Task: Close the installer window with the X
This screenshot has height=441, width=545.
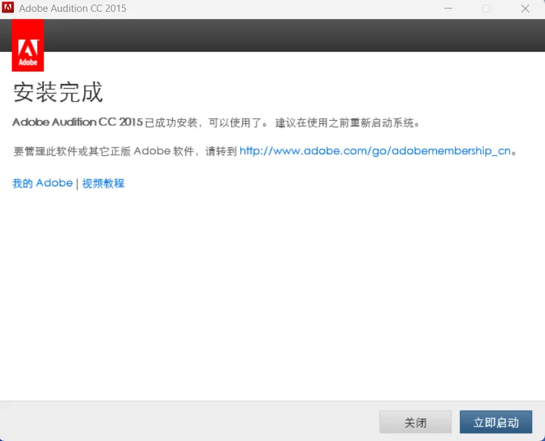Action: coord(525,9)
